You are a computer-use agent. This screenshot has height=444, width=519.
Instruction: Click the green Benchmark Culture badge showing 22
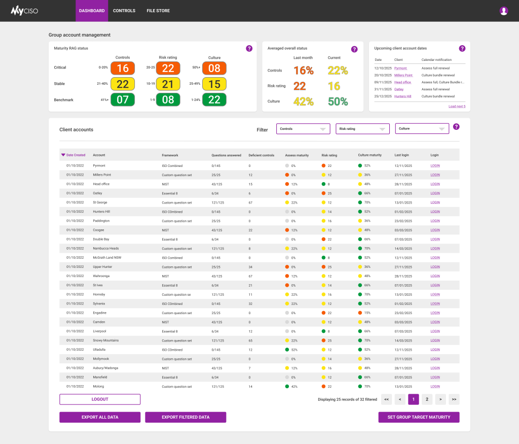214,99
